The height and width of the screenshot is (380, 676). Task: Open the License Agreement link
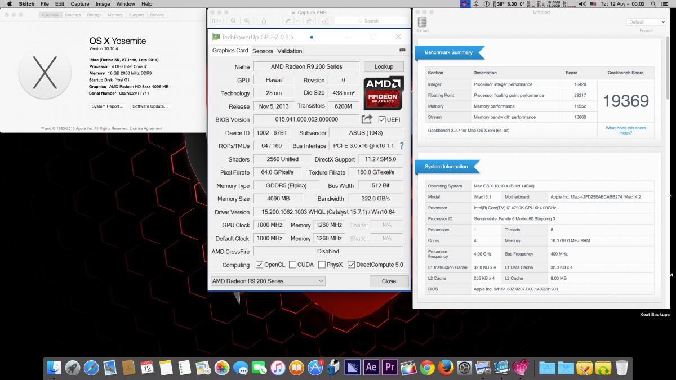click(146, 128)
